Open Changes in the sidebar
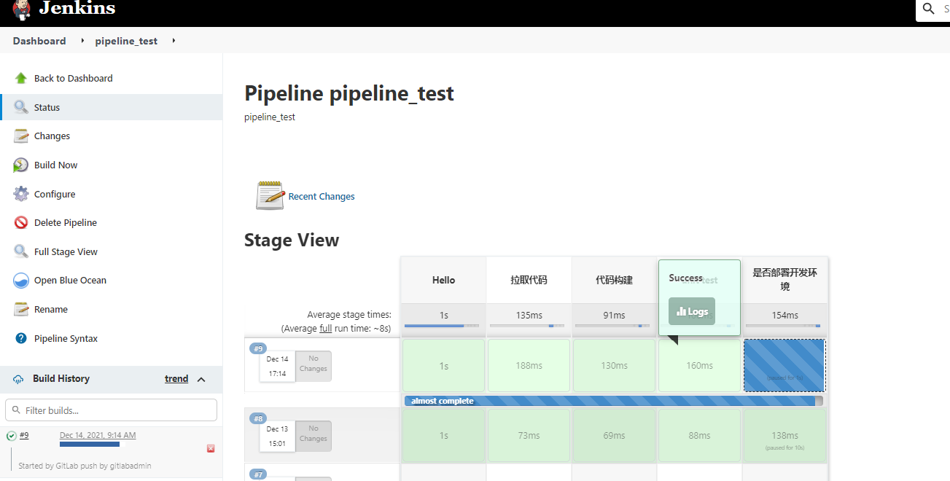The image size is (950, 481). [52, 136]
